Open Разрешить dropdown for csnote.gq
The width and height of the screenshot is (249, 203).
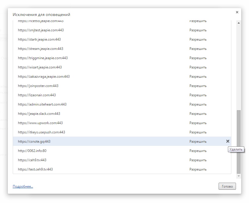tap(198, 142)
